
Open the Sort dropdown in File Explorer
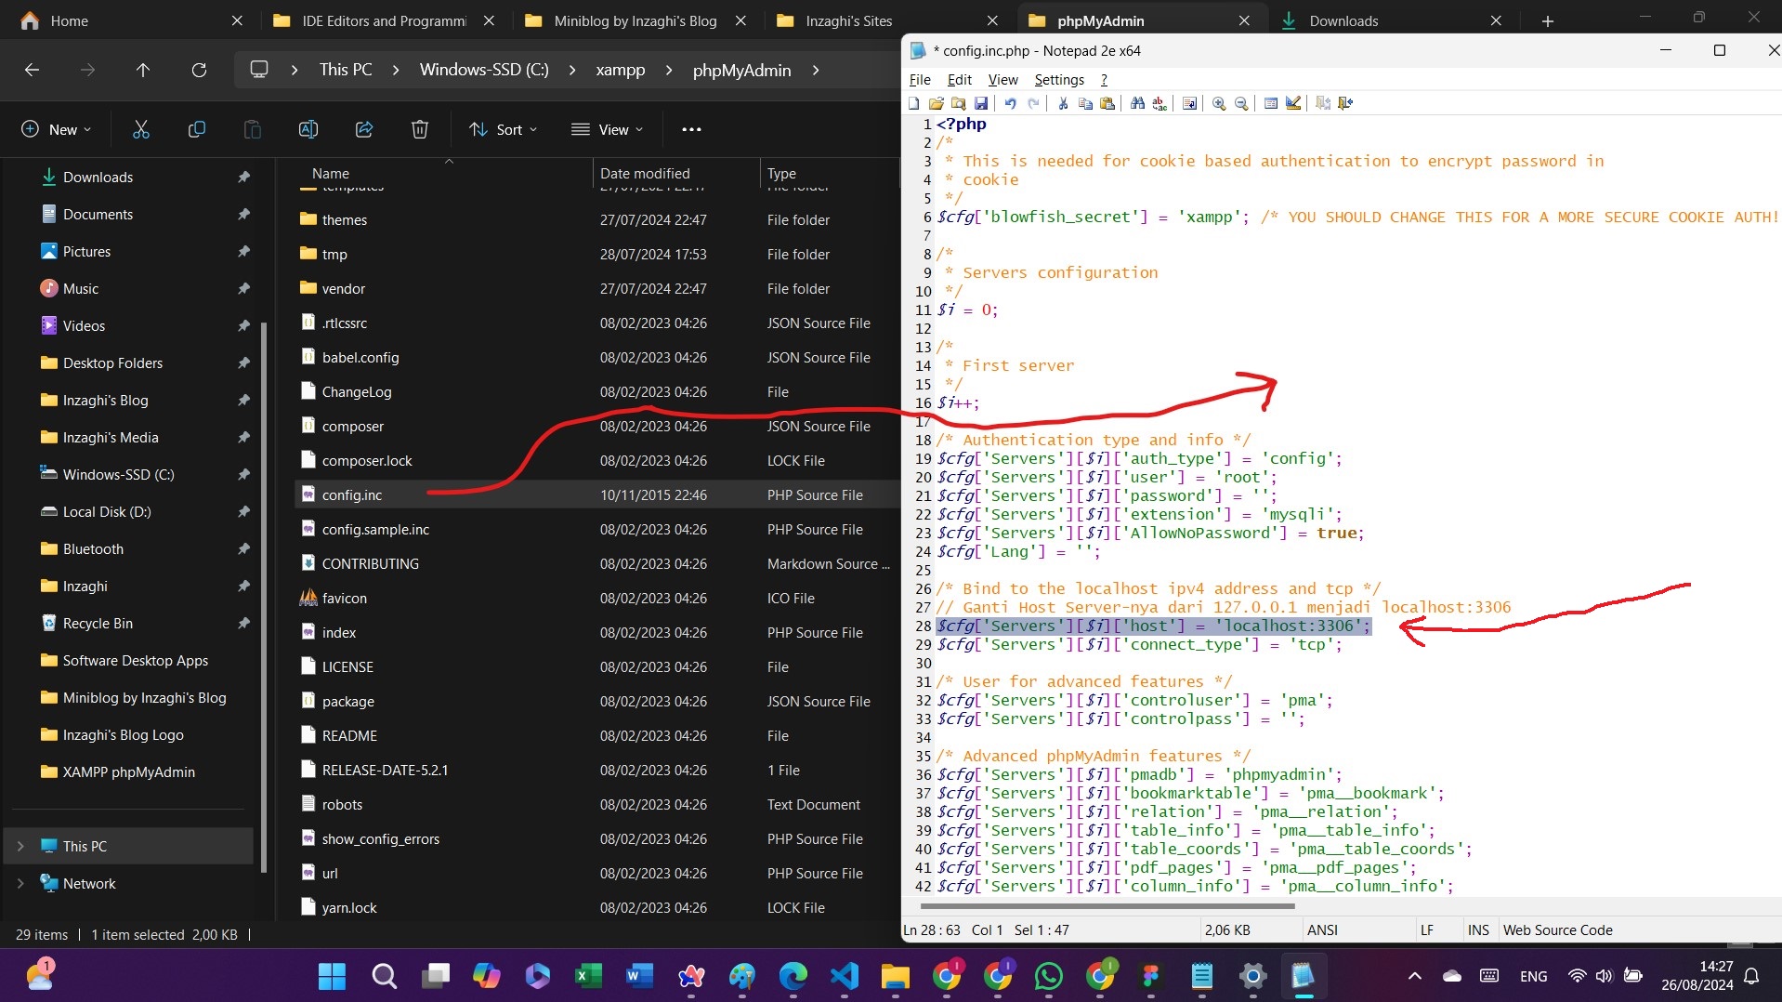click(x=503, y=129)
